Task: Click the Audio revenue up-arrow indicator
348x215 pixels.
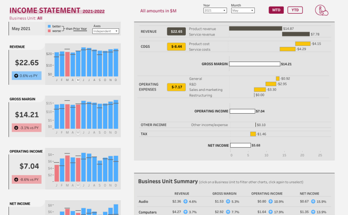Action: (185, 202)
